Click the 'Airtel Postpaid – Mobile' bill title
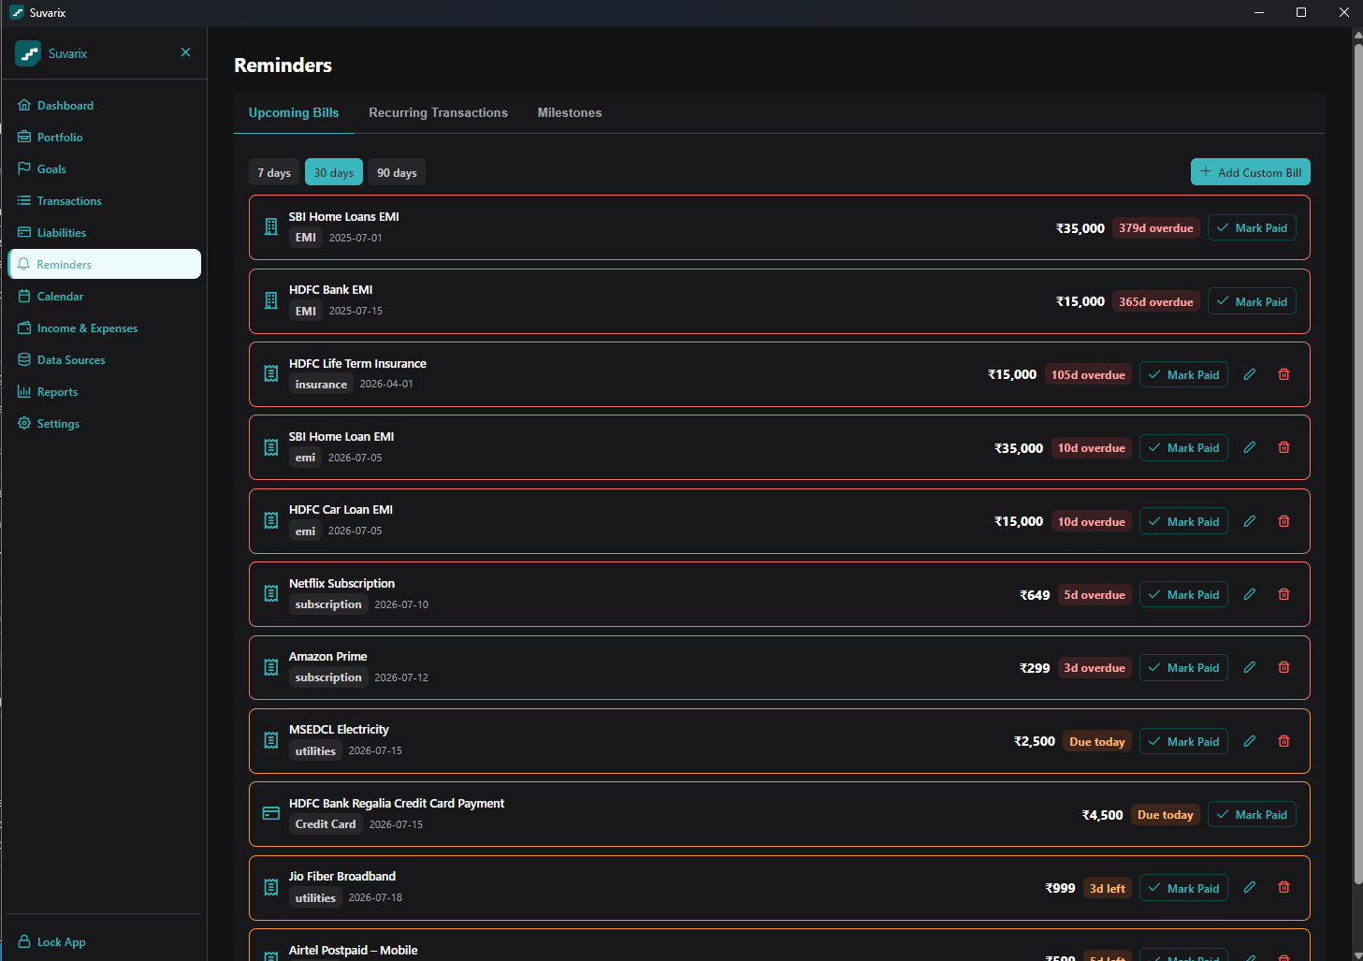 click(x=354, y=950)
